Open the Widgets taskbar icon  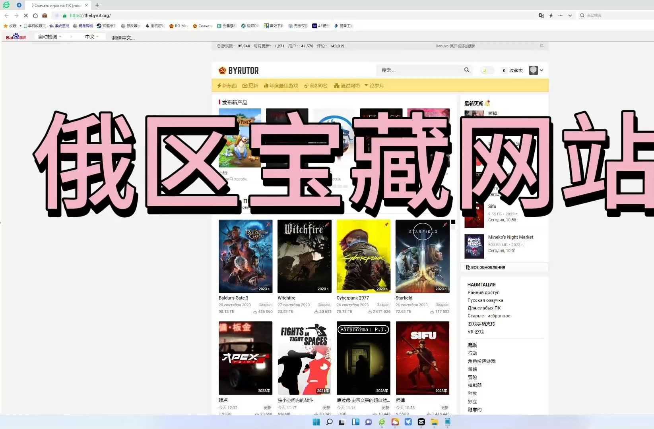click(x=355, y=422)
